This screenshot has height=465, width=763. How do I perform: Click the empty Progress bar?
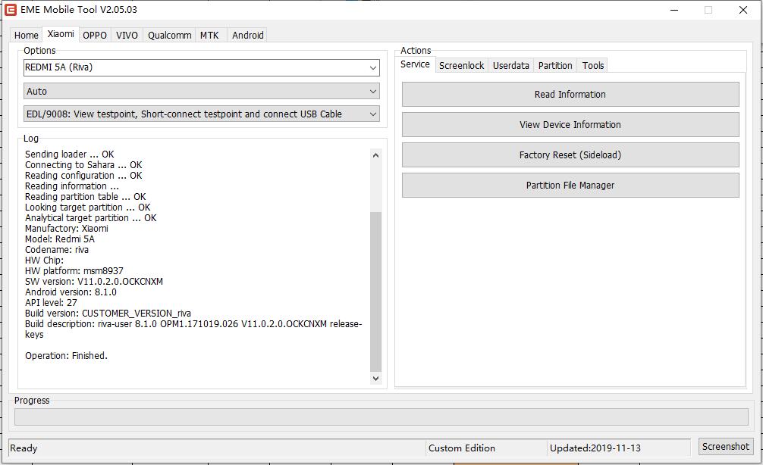(x=381, y=417)
